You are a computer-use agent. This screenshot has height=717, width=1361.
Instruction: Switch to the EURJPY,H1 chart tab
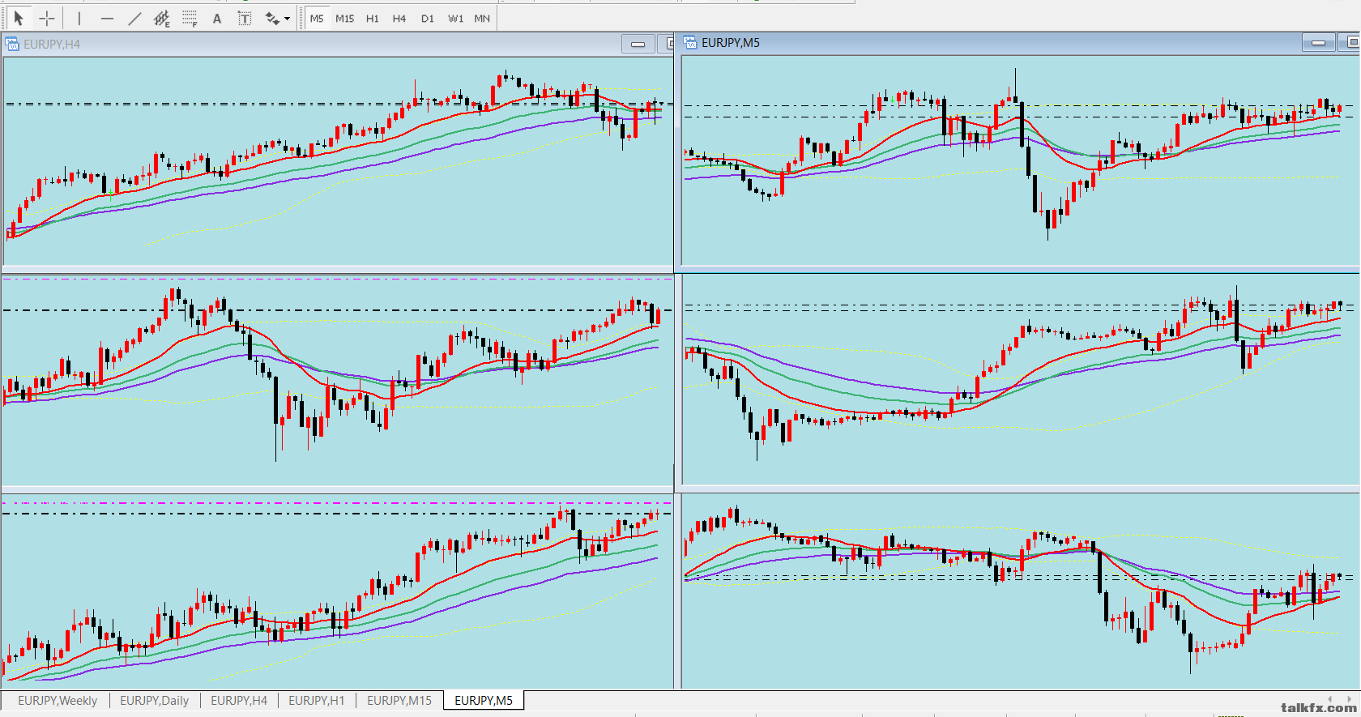pyautogui.click(x=317, y=700)
